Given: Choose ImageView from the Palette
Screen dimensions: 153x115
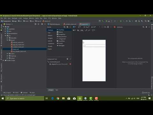Looking at the screenshot, I should click(x=61, y=34).
